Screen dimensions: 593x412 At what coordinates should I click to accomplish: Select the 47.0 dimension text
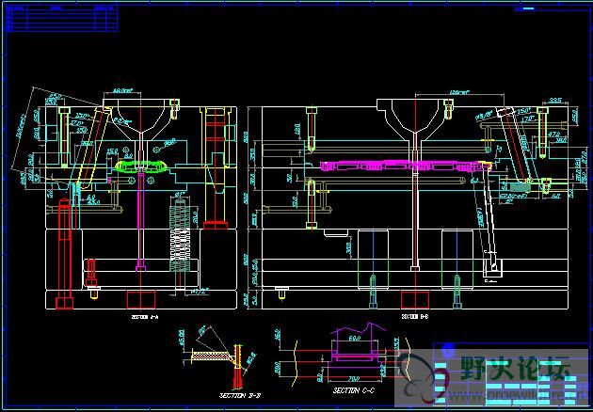coord(553,135)
